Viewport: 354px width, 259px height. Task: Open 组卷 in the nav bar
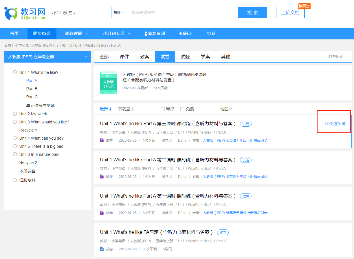click(x=211, y=34)
